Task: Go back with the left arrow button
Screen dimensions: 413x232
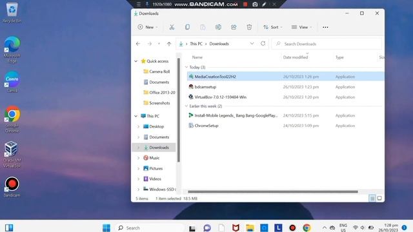Action: [138, 44]
